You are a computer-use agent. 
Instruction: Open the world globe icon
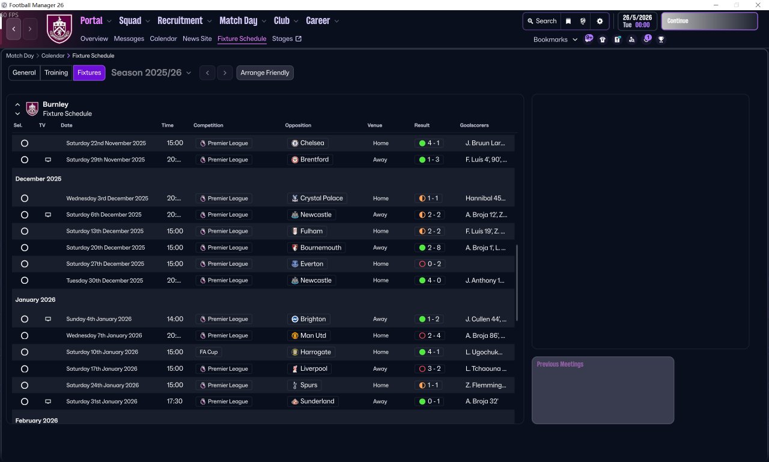coord(583,21)
